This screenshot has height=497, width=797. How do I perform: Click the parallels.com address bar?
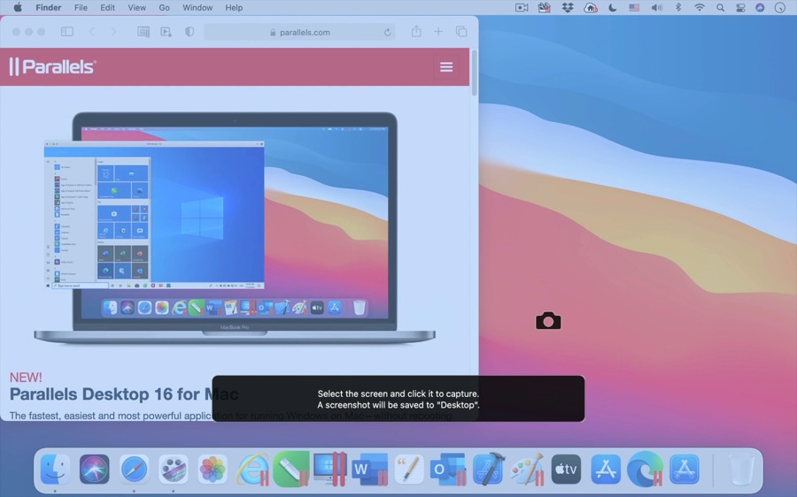pyautogui.click(x=299, y=32)
